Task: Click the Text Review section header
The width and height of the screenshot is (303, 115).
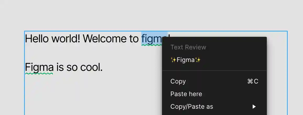Action: 188,47
